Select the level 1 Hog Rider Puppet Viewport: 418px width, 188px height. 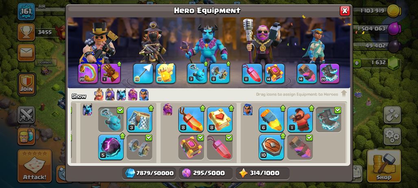[300, 120]
